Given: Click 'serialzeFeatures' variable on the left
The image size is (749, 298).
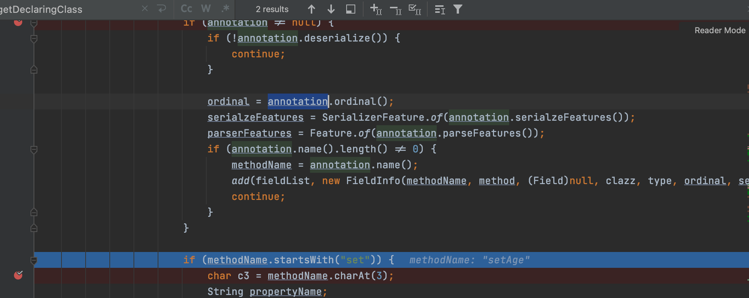Looking at the screenshot, I should point(255,117).
